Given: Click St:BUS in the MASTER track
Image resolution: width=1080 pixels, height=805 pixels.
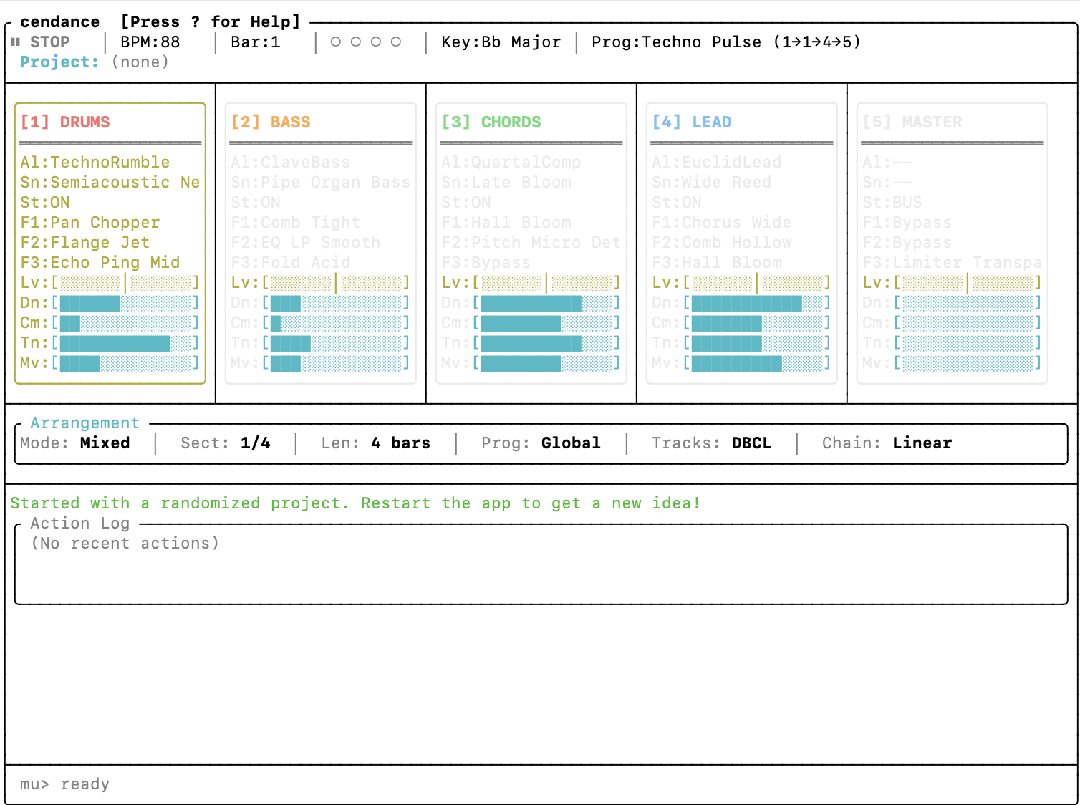Looking at the screenshot, I should click(x=892, y=203).
